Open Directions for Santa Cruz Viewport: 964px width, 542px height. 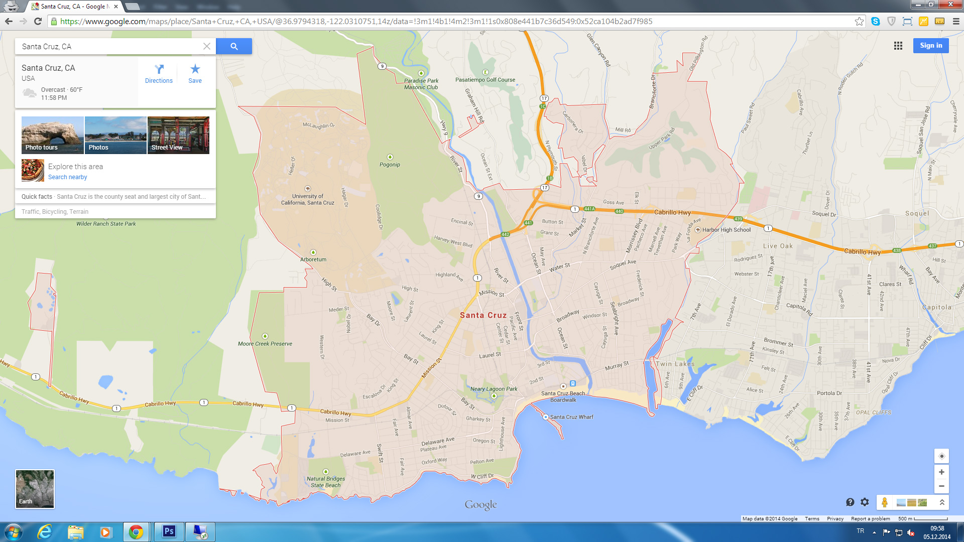pos(159,73)
